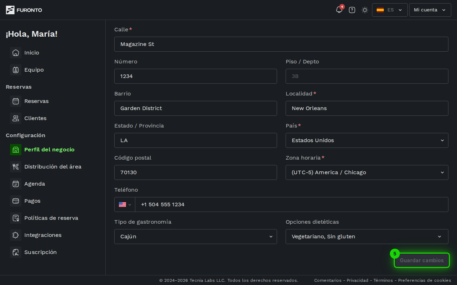Open the País dropdown
The image size is (457, 285).
367,140
